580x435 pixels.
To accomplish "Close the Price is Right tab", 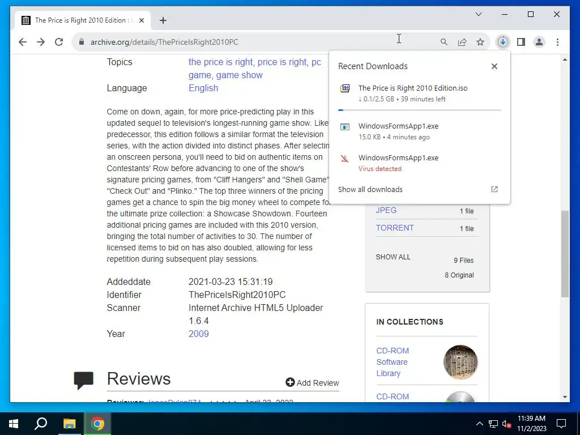I will [141, 20].
